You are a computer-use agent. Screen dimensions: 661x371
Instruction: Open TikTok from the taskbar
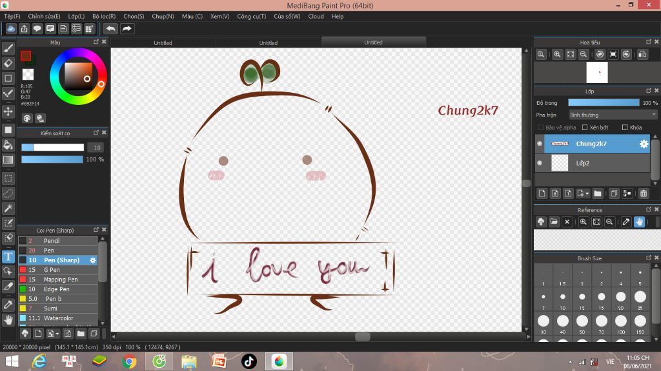(249, 361)
